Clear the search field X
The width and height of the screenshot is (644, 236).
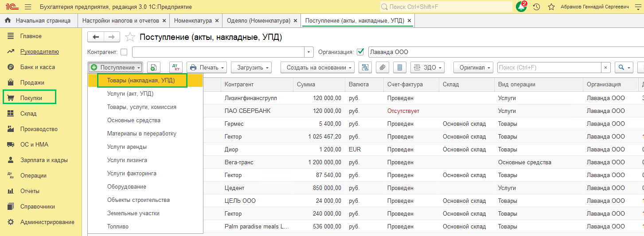[x=605, y=67]
